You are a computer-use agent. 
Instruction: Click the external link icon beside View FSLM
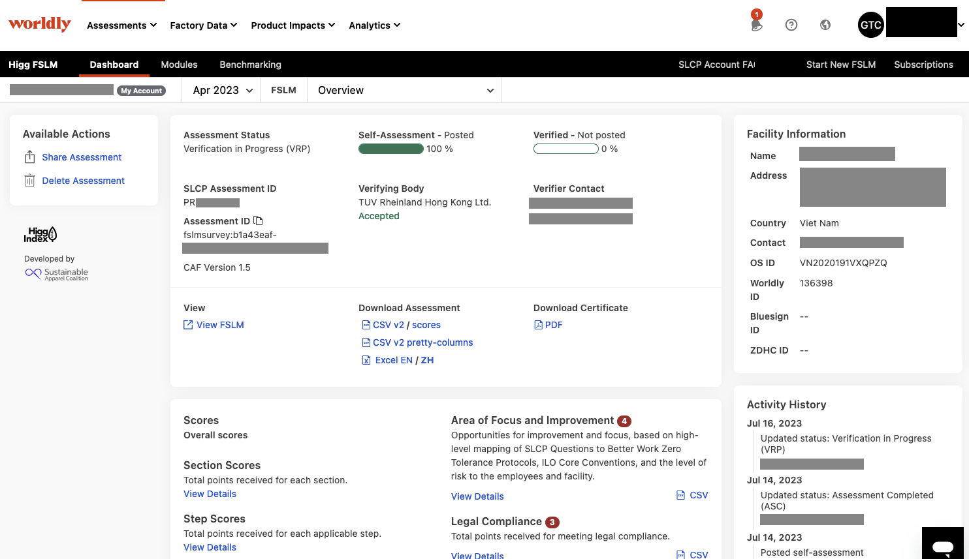(x=188, y=325)
